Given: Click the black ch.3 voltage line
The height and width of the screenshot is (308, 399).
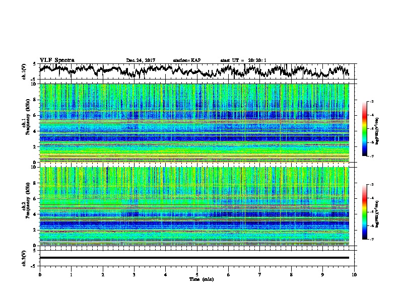Looking at the screenshot, I should click(x=194, y=258).
